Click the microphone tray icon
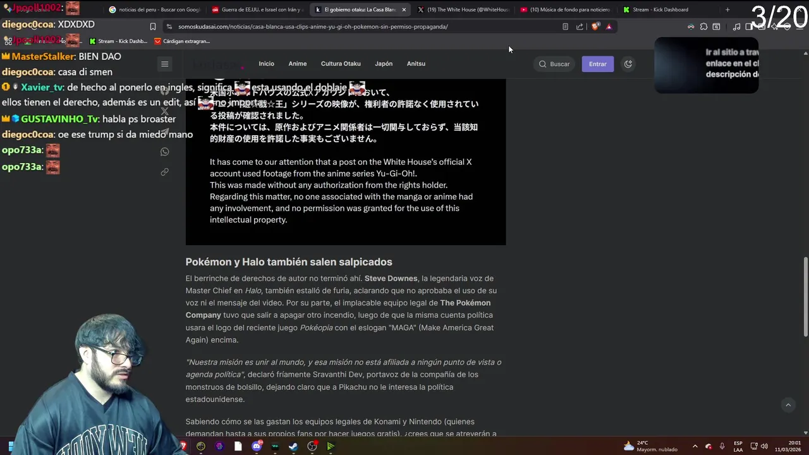Image resolution: width=809 pixels, height=455 pixels. (x=722, y=446)
